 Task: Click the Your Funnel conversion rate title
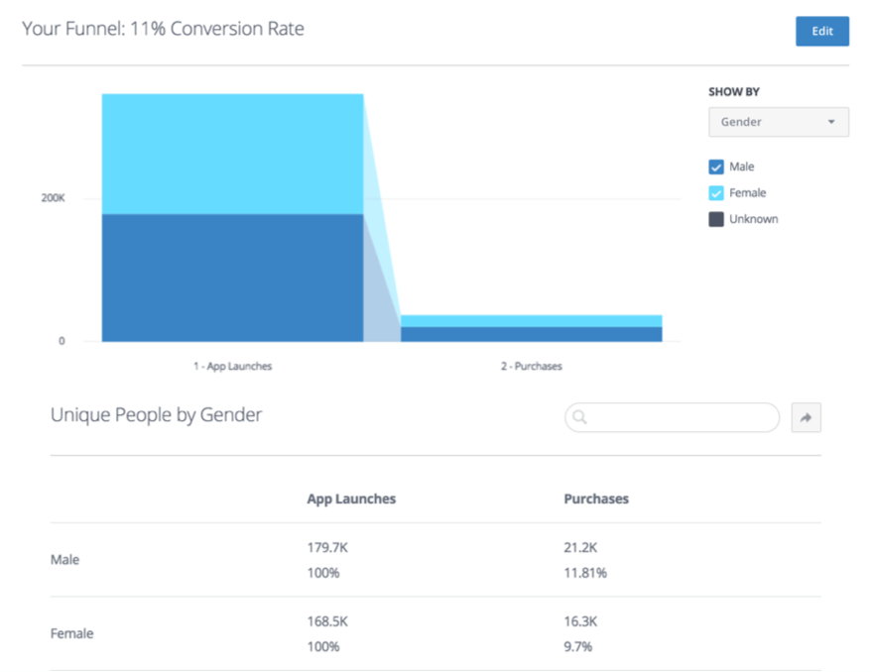pyautogui.click(x=163, y=29)
